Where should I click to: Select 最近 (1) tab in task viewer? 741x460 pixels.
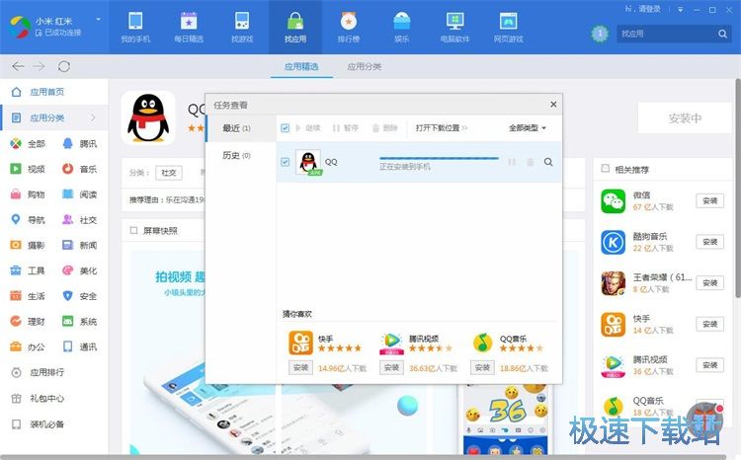point(241,128)
